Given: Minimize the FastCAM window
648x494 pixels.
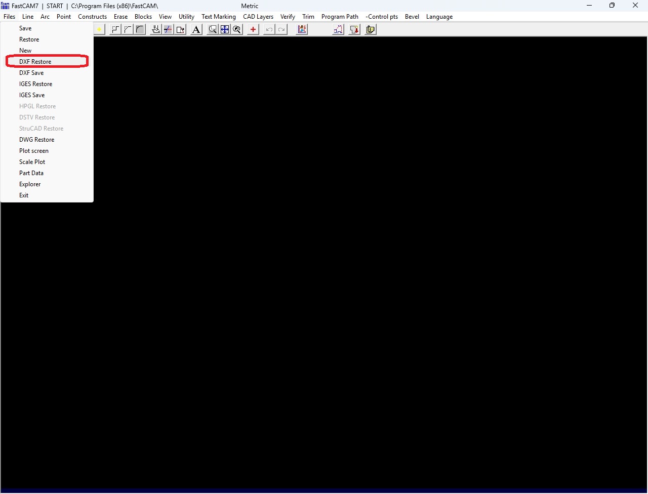Looking at the screenshot, I should (x=589, y=6).
